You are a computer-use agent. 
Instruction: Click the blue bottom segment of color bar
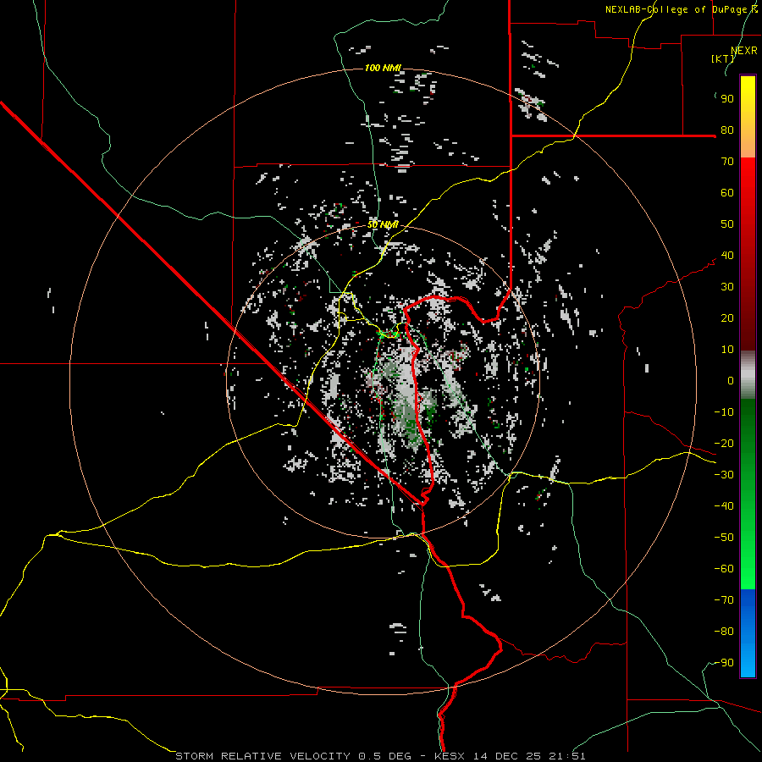tap(748, 633)
